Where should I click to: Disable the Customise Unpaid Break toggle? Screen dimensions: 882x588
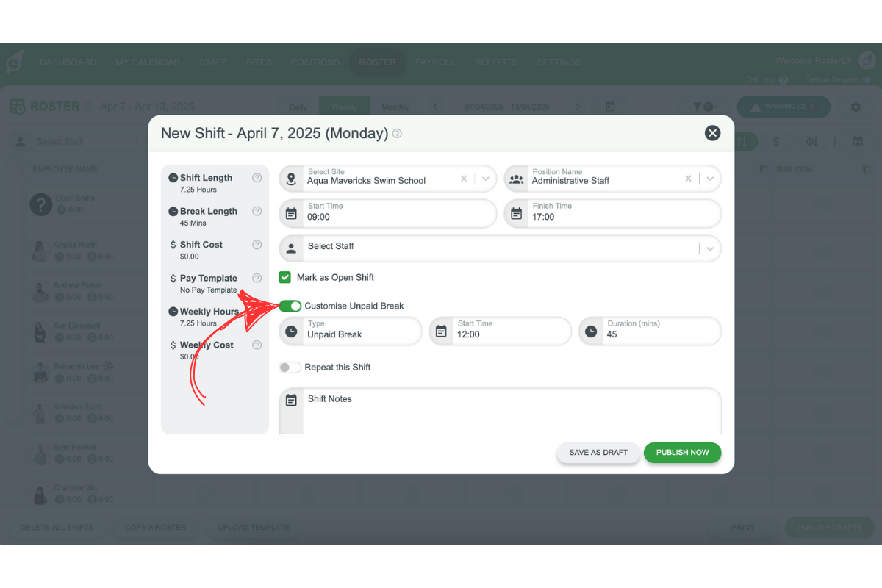[x=290, y=306]
